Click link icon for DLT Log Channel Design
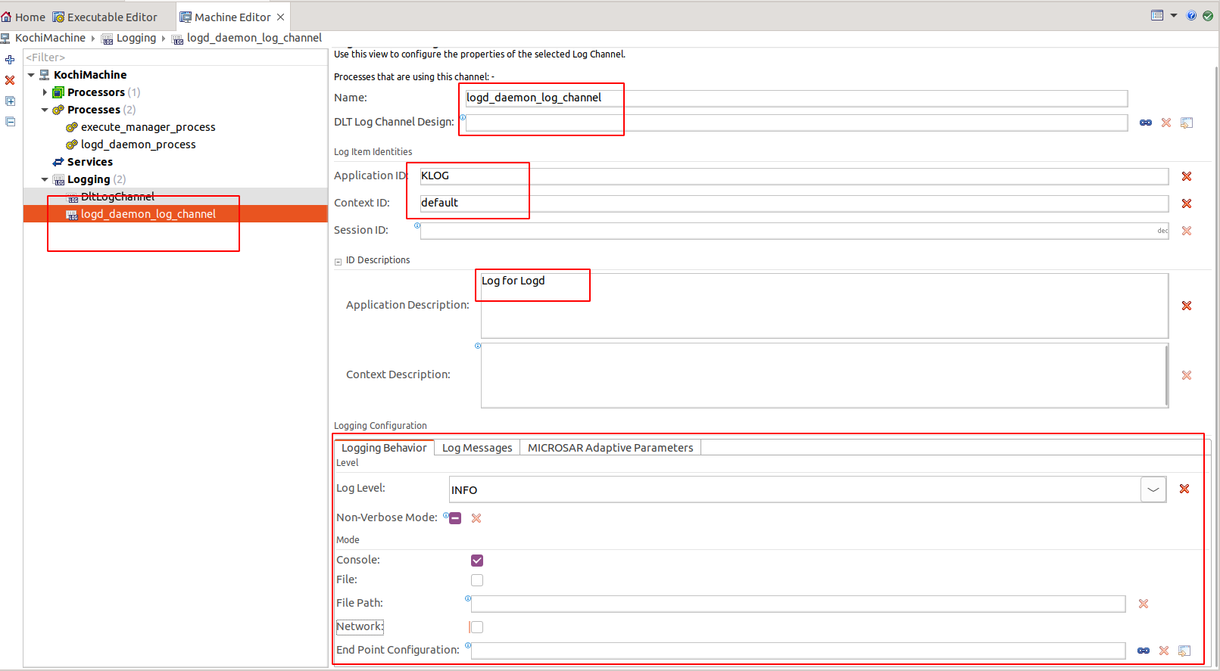Viewport: 1220px width, 671px height. click(1146, 123)
